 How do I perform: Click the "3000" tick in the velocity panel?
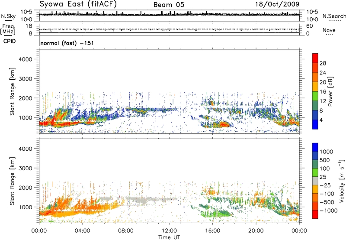26,168
